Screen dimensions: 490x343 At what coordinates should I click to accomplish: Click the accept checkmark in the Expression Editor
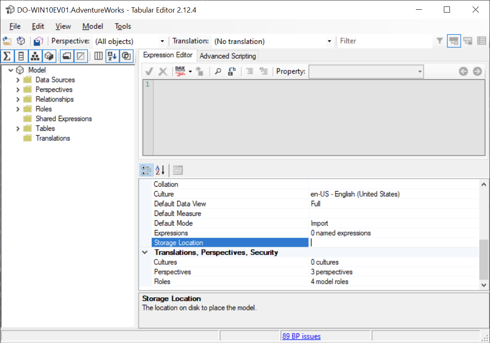tap(149, 71)
